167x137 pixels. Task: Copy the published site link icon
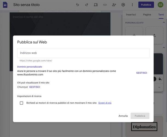pos(105,5)
